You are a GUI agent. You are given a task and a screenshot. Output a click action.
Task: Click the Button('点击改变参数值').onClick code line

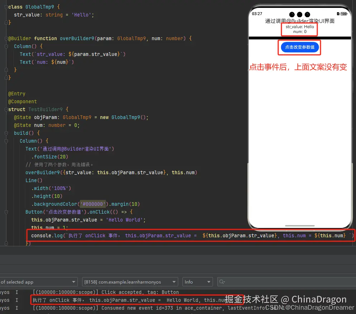click(79, 212)
